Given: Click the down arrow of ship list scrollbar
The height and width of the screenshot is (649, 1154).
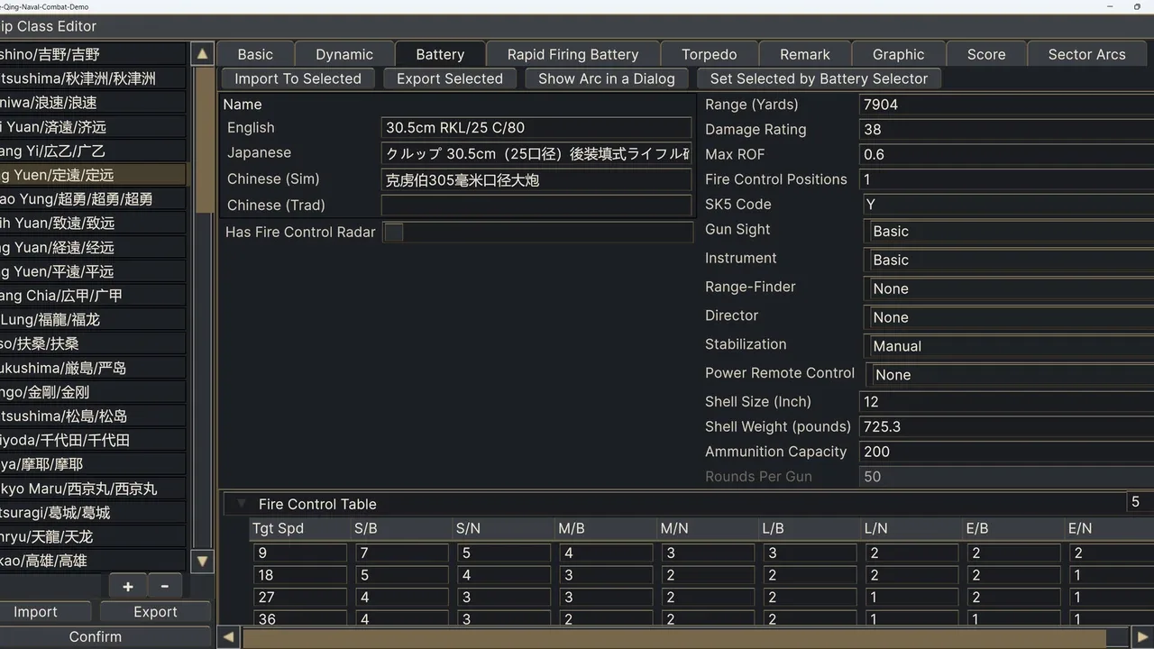Looking at the screenshot, I should (203, 562).
